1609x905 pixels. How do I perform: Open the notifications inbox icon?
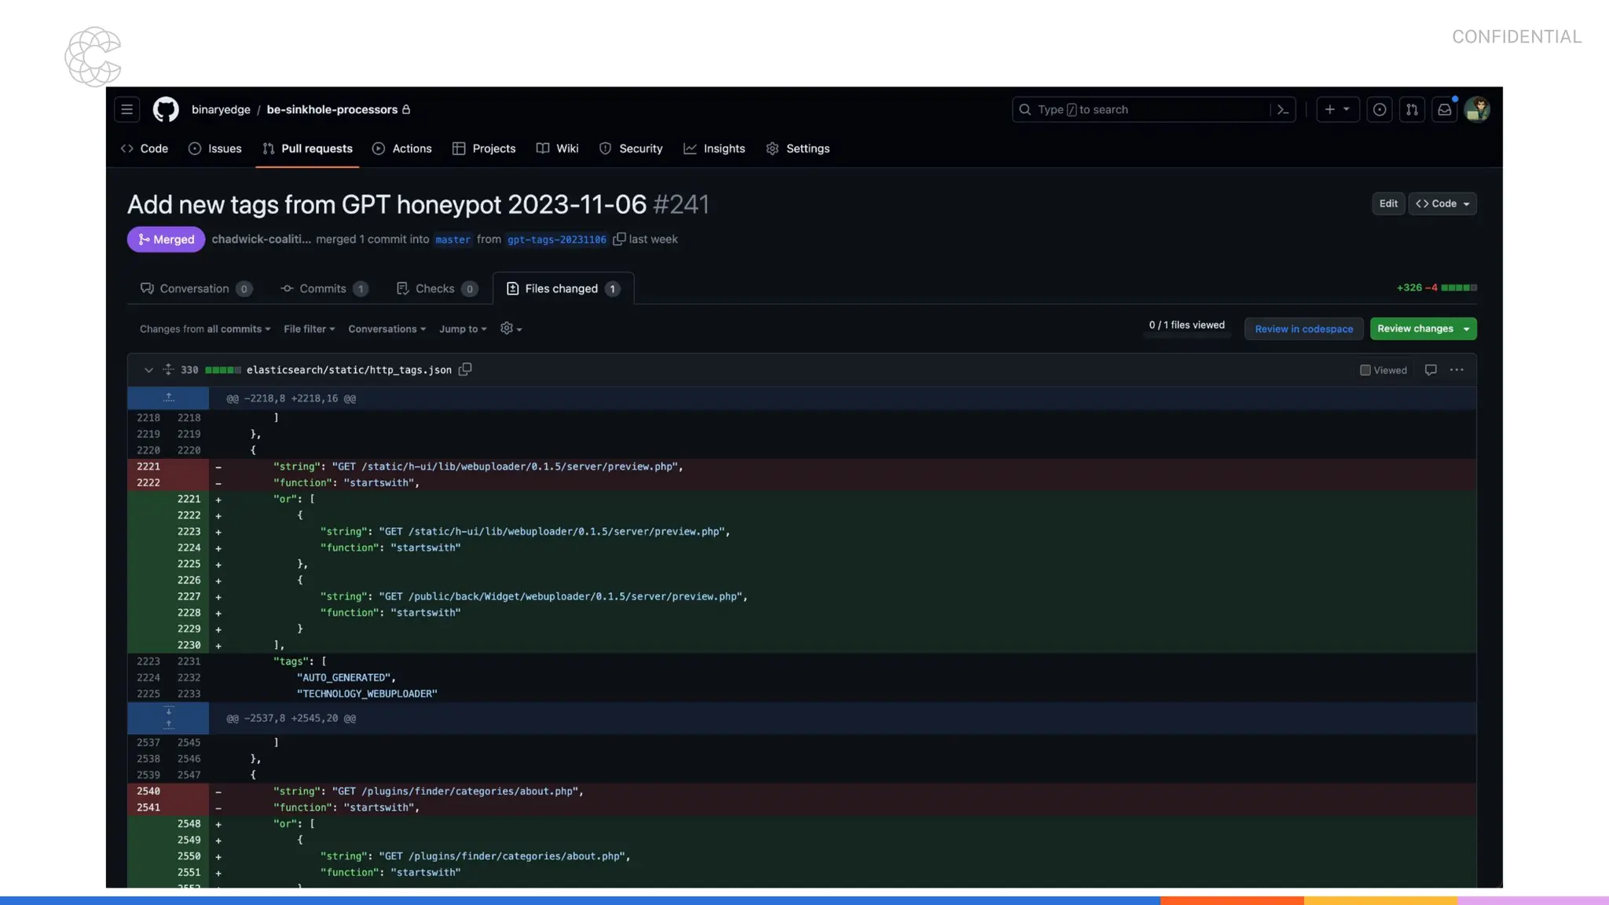tap(1444, 109)
